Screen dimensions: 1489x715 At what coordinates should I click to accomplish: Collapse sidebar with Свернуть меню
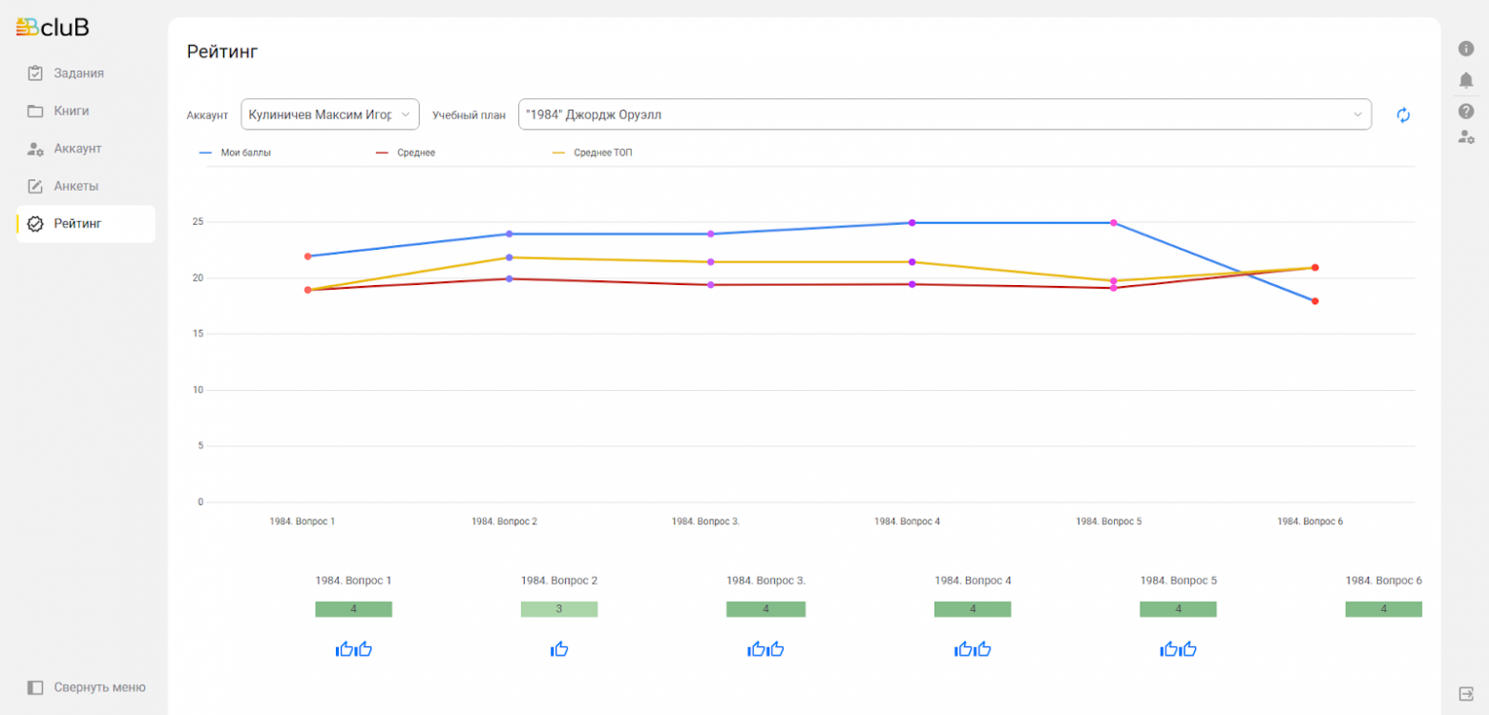pos(87,687)
